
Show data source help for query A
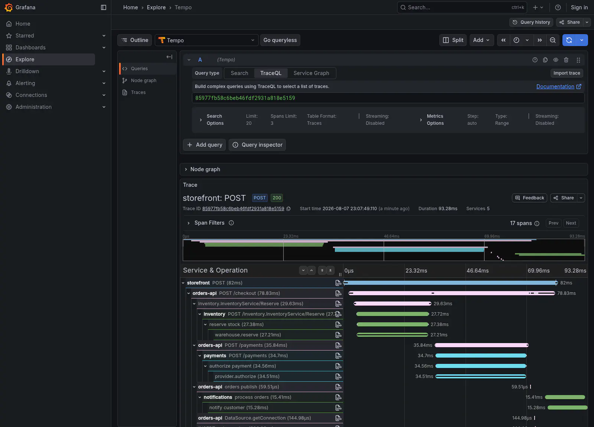click(535, 60)
